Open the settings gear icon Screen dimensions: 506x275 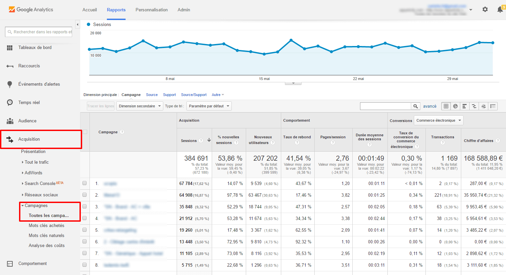(485, 10)
